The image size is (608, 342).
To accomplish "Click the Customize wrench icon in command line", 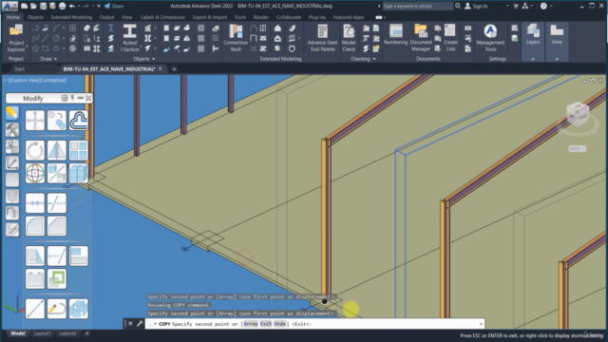I will pos(140,323).
